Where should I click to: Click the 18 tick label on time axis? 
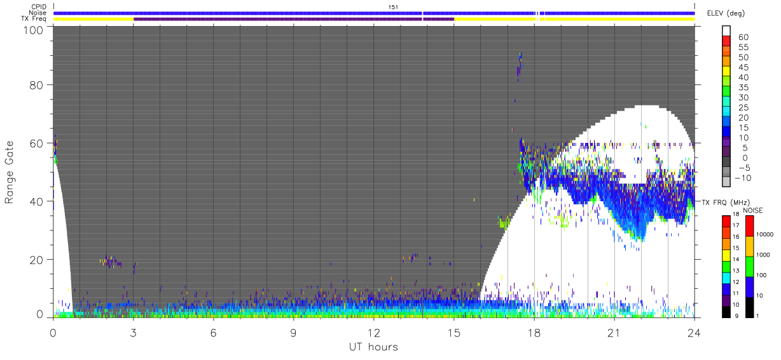click(534, 333)
